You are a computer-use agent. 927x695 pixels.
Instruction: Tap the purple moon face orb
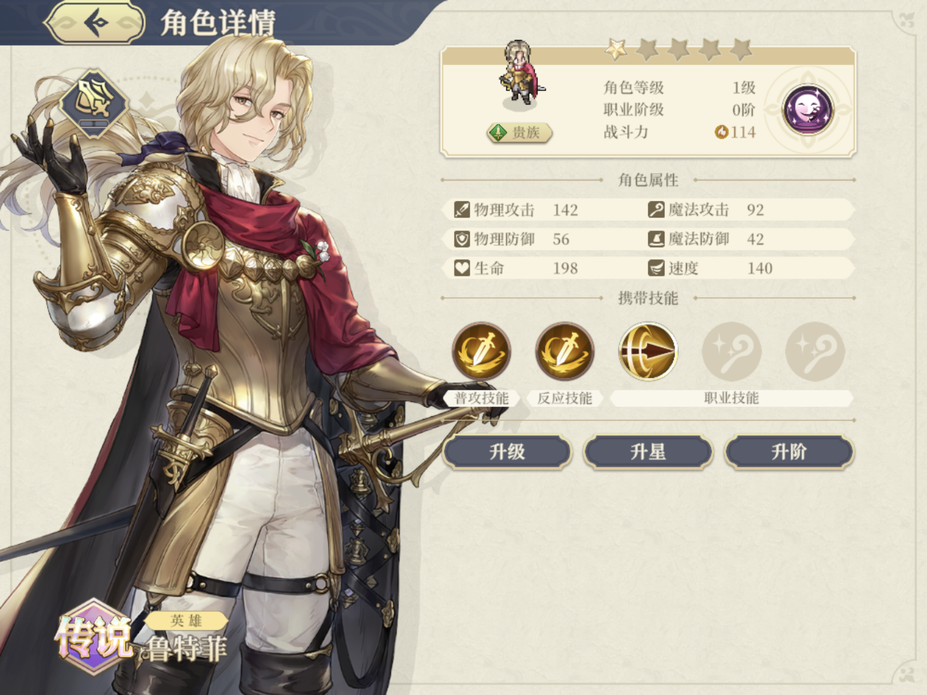click(x=808, y=110)
